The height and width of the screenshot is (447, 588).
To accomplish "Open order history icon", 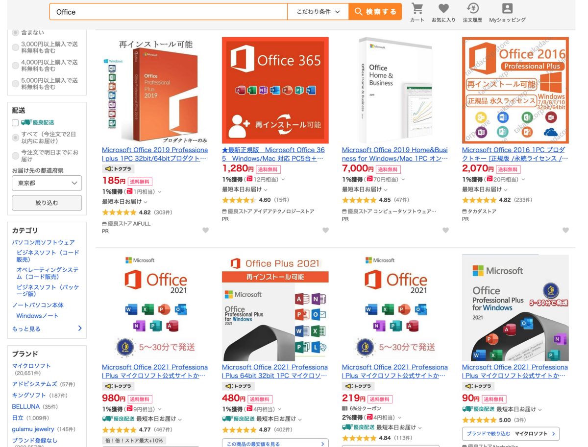I will 472,9.
